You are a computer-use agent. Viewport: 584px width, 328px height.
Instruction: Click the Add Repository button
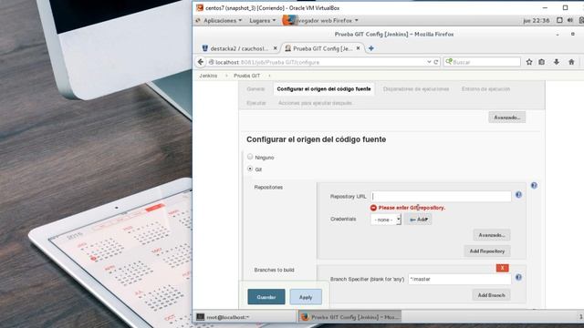487,251
